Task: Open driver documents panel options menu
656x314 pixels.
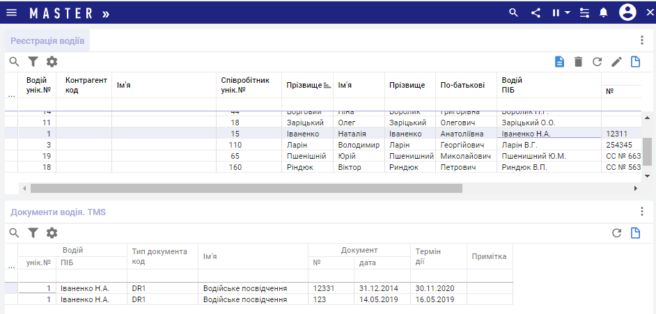Action: pyautogui.click(x=642, y=212)
